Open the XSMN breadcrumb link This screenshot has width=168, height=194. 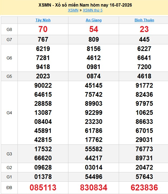click(x=73, y=10)
